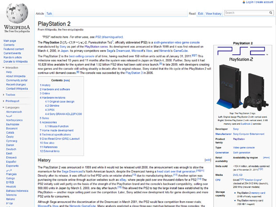Open Featured content link
Screen dimensions: 276x207
[x=13, y=49]
